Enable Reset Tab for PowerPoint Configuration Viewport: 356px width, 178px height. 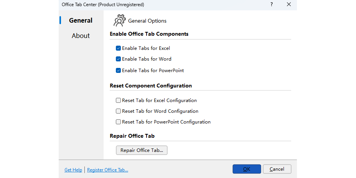pos(119,122)
